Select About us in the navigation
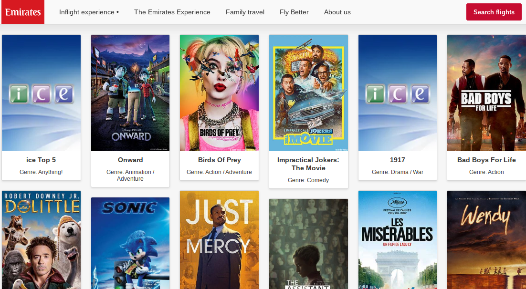This screenshot has width=526, height=289. coord(337,12)
